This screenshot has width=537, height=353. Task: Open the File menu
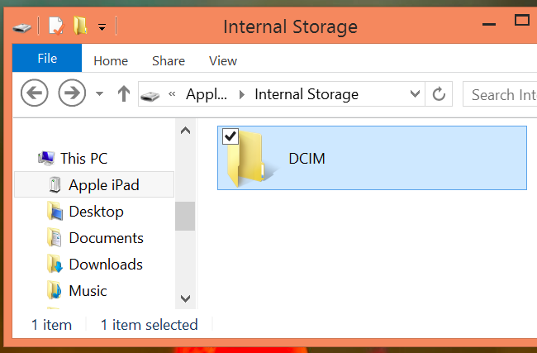pyautogui.click(x=47, y=59)
